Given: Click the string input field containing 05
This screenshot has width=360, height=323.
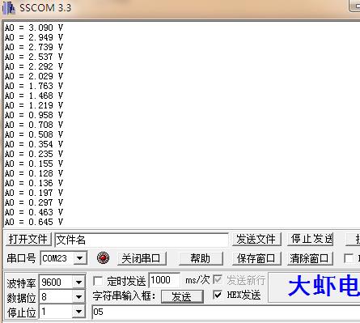Looking at the screenshot, I should [x=226, y=312].
